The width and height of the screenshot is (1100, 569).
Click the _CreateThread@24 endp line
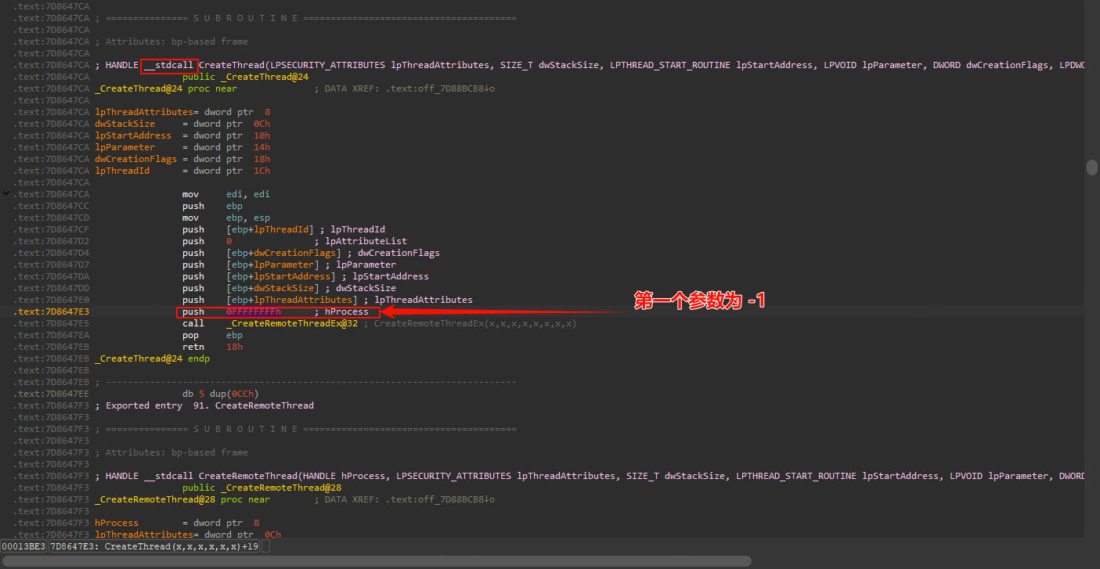(x=152, y=358)
